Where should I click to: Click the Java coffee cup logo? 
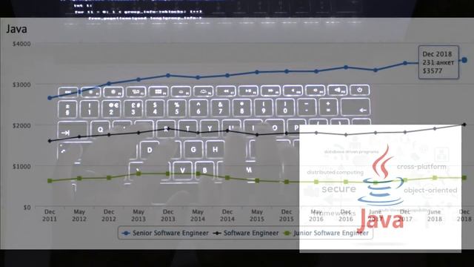pos(381,176)
